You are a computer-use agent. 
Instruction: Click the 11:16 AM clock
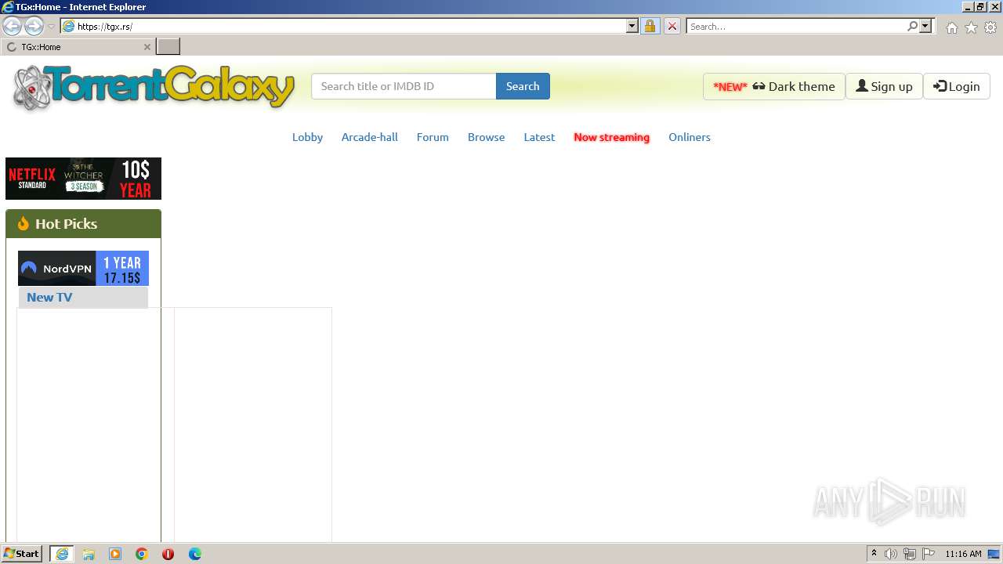click(963, 554)
